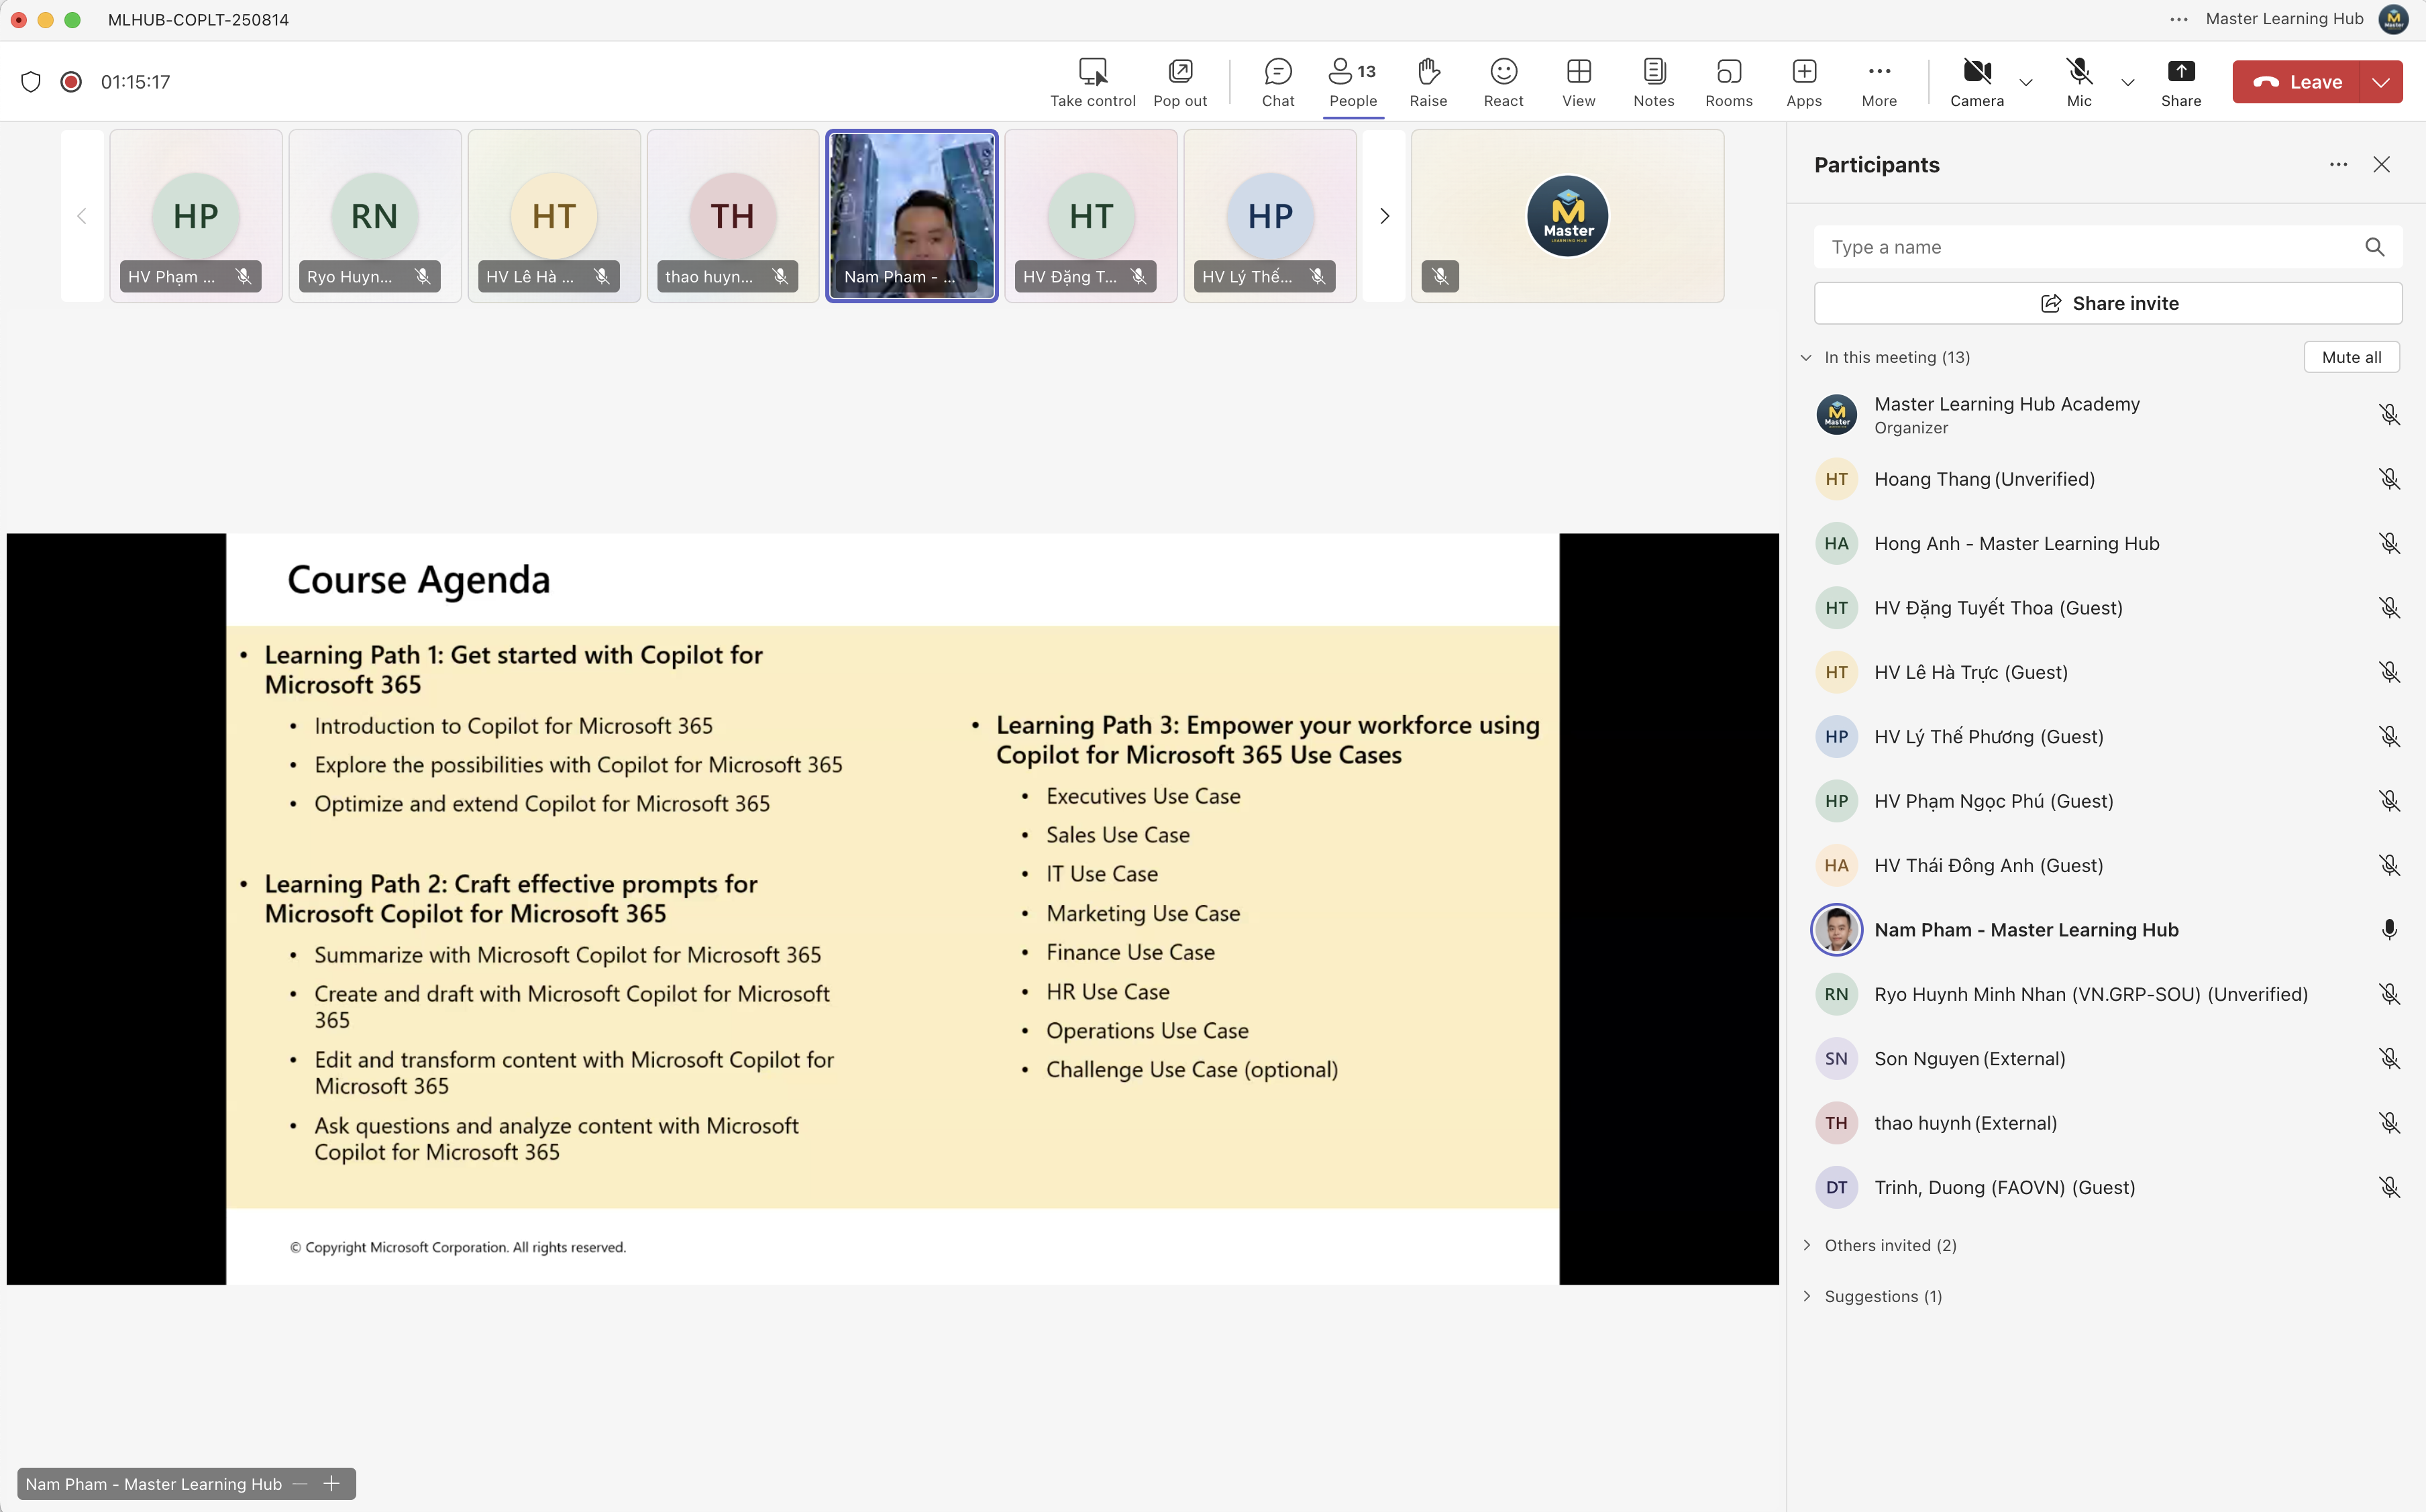Click Master Learning Hub Academy avatar in list

click(x=1836, y=415)
